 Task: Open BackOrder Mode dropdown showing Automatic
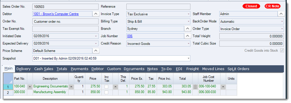282,22
